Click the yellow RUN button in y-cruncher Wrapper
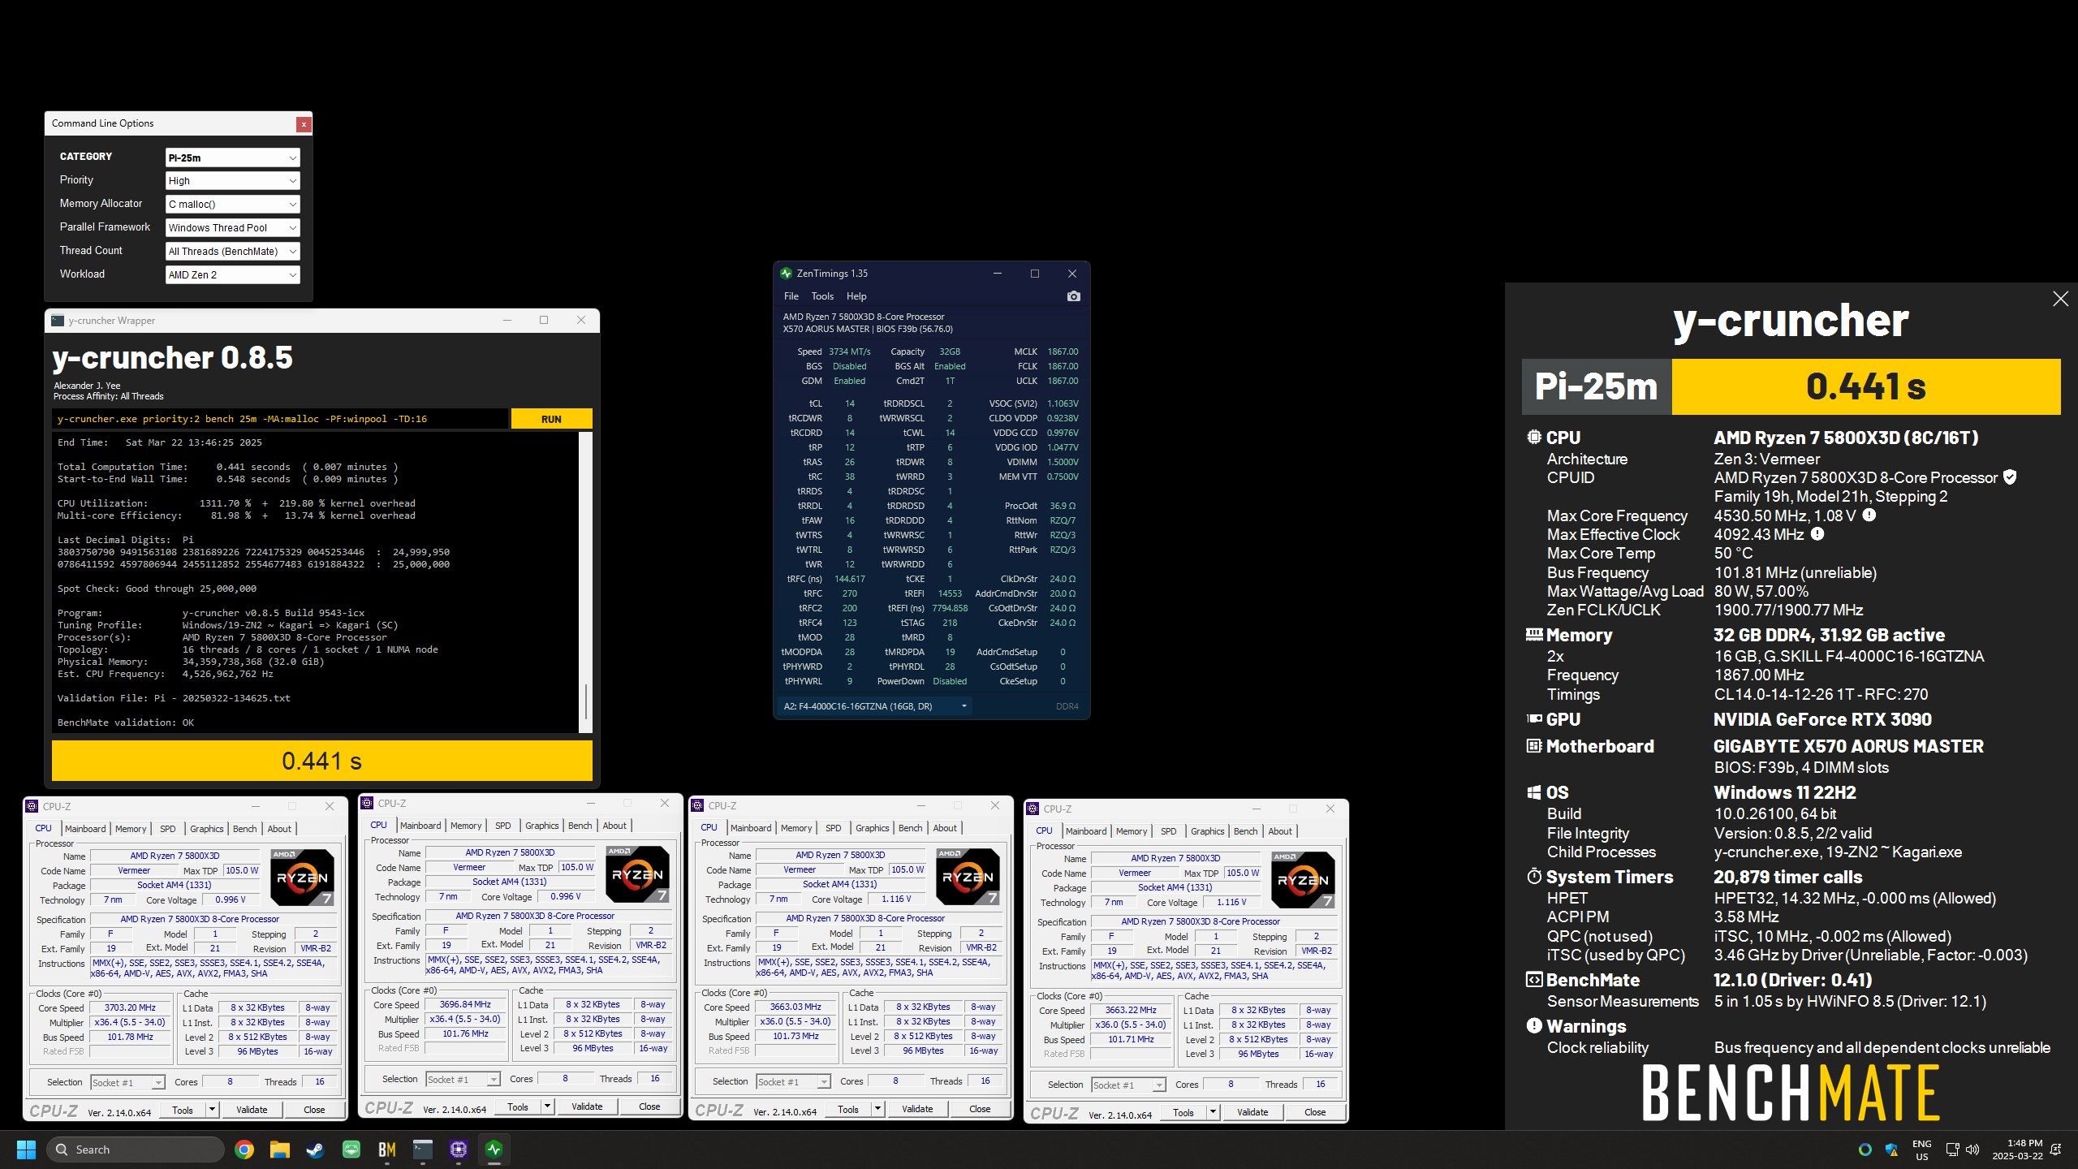The height and width of the screenshot is (1169, 2078). tap(551, 419)
